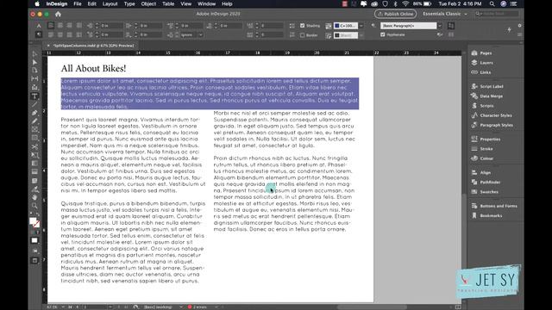Open the Buttons and Forms panel
This screenshot has width=552, height=310.
(x=494, y=206)
